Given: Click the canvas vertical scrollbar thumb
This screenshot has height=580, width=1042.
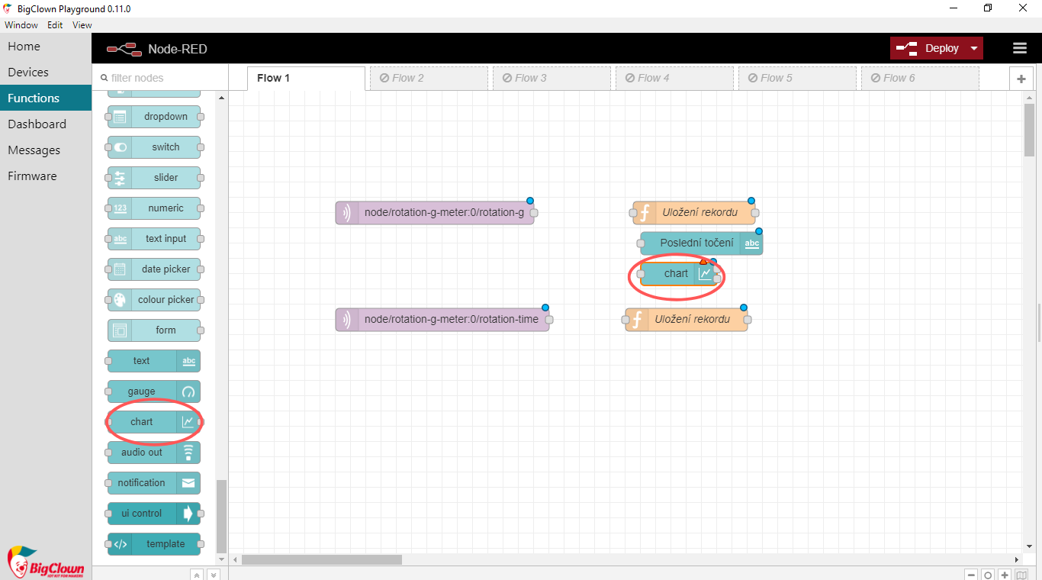Looking at the screenshot, I should [x=1029, y=130].
